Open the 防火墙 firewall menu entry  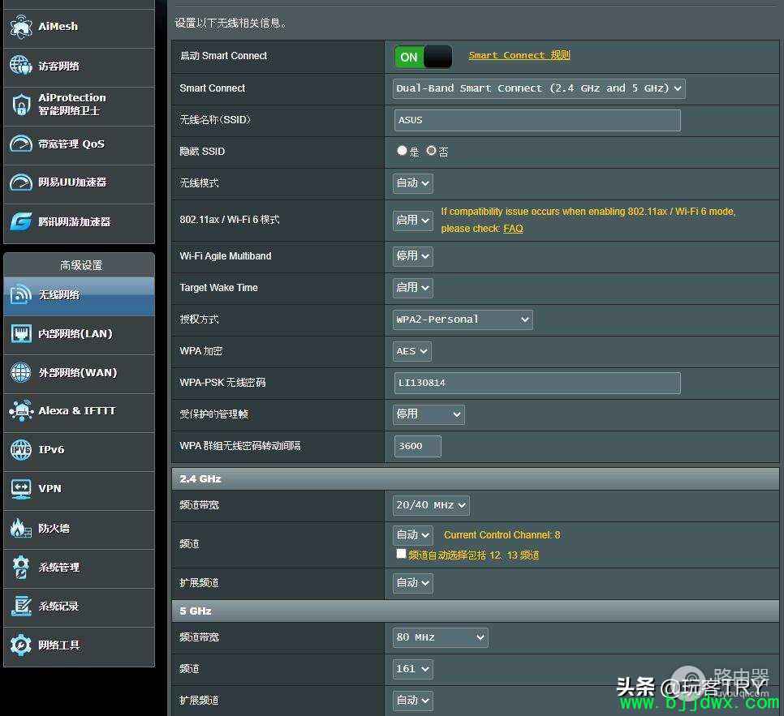click(x=79, y=529)
